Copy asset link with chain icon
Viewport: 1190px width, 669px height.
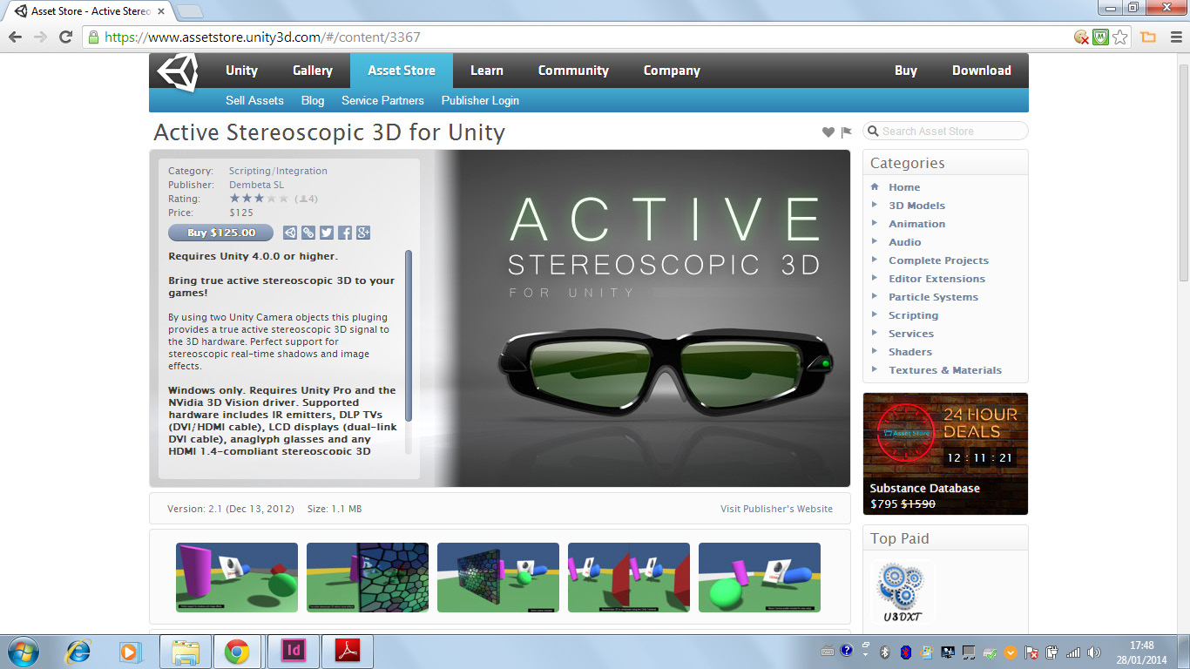click(308, 233)
